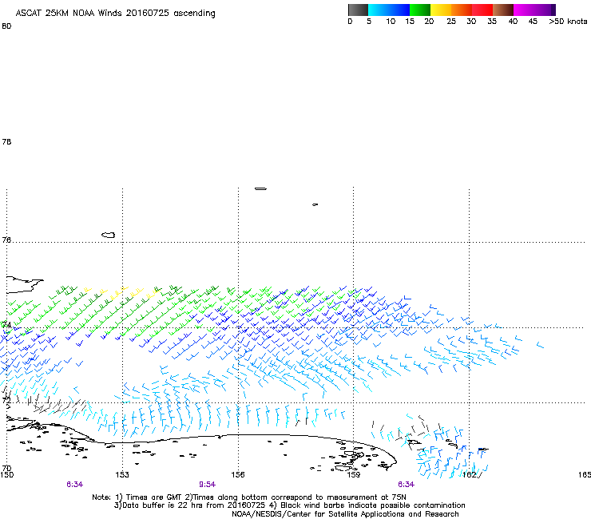Viewport: 591px width, 519px height.
Task: Click the longitude label '150' on bottom axis
Action: pos(6,475)
